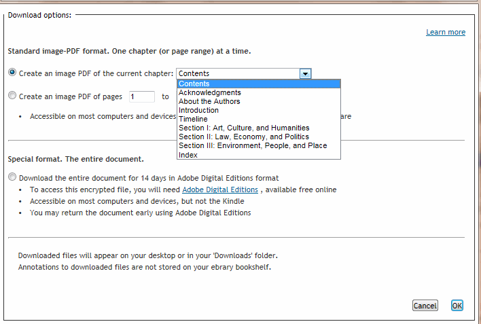Open the Learn more link
Image resolution: width=481 pixels, height=324 pixels.
pyautogui.click(x=446, y=32)
